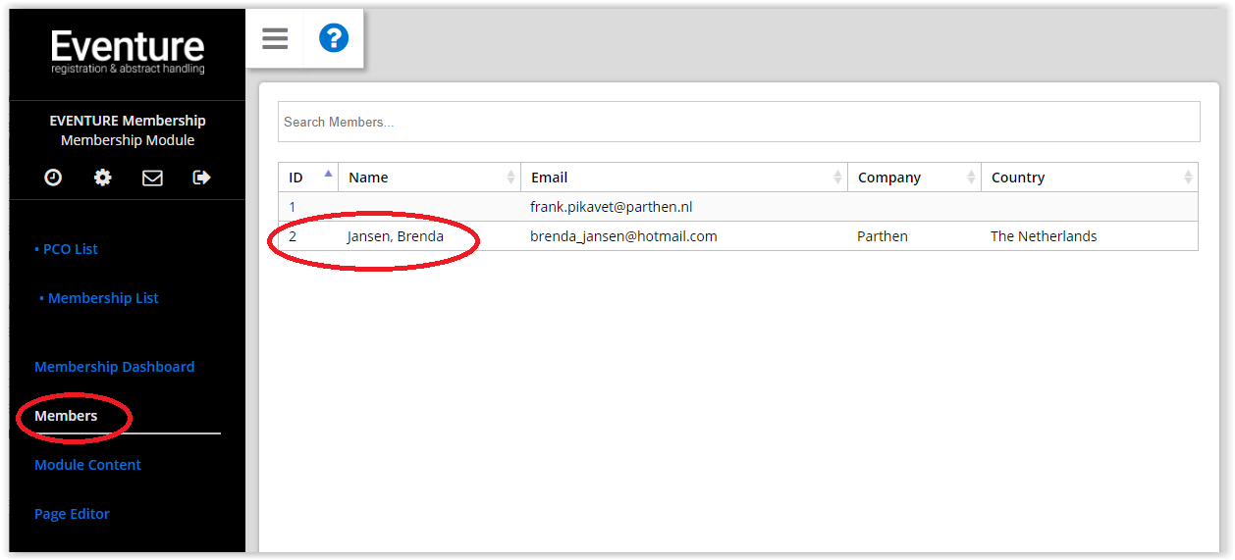The height and width of the screenshot is (560, 1235).
Task: Open Page Editor menu item
Action: click(72, 514)
